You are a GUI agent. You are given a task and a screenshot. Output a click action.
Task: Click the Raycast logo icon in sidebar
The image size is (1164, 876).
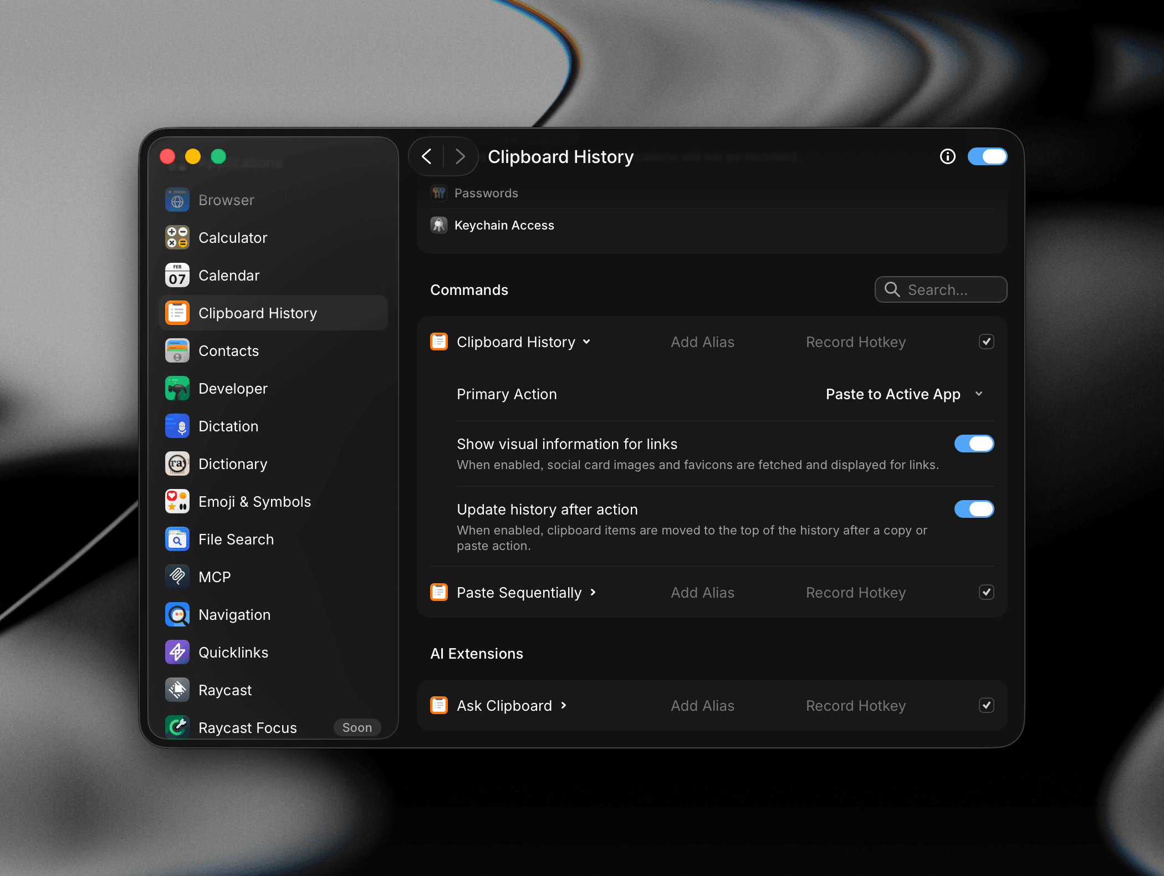pyautogui.click(x=177, y=690)
